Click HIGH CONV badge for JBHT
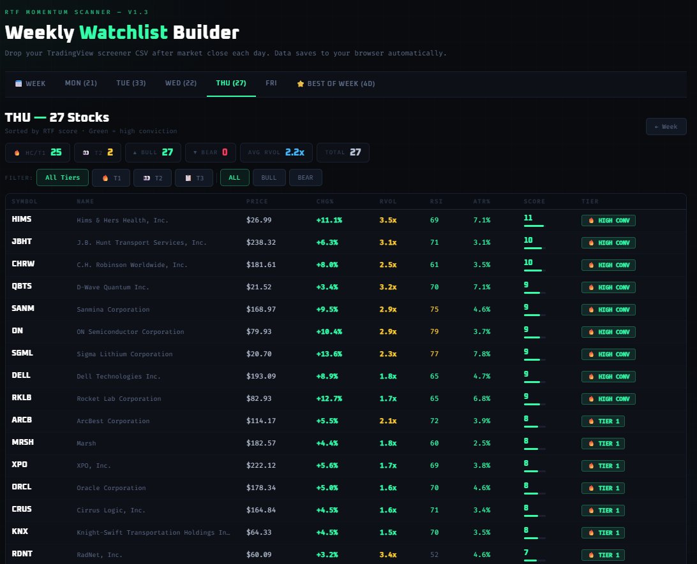 pos(608,243)
